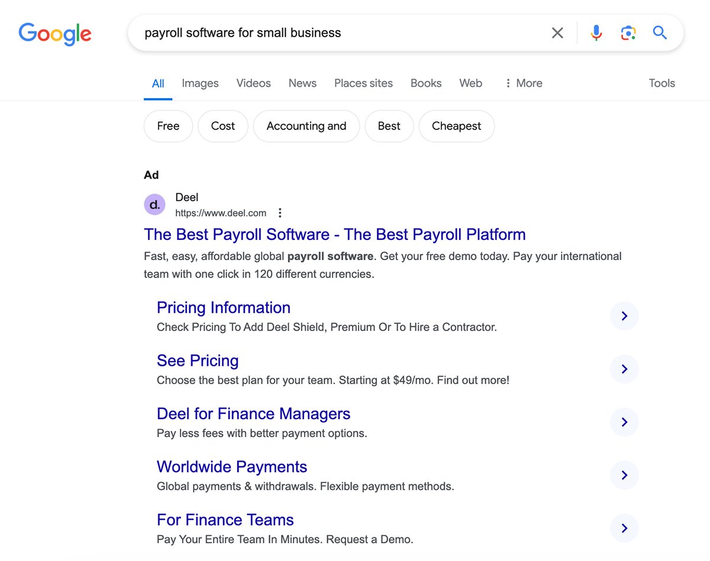Open the News results tab
The image size is (710, 561).
coord(302,83)
